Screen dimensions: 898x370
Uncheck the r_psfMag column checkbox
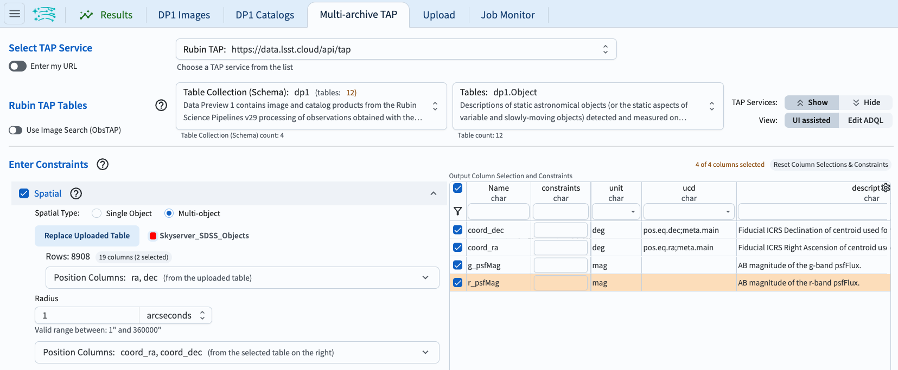point(458,282)
